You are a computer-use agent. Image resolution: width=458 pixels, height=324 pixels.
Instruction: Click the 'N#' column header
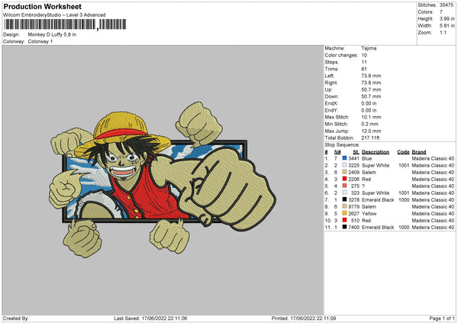point(337,152)
